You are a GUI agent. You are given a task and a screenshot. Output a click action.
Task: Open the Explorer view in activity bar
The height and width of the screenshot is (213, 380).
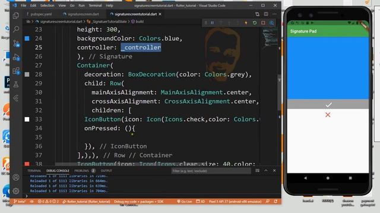(16, 16)
